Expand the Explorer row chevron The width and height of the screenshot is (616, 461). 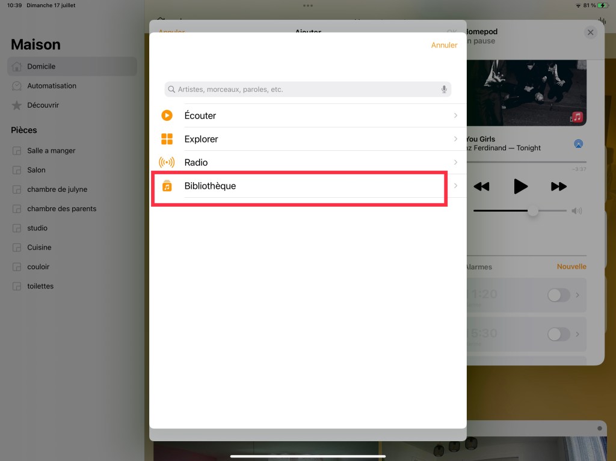click(455, 139)
